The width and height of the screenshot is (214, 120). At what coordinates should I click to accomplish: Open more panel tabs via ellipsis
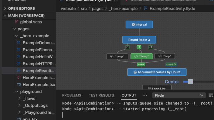tap(145, 95)
